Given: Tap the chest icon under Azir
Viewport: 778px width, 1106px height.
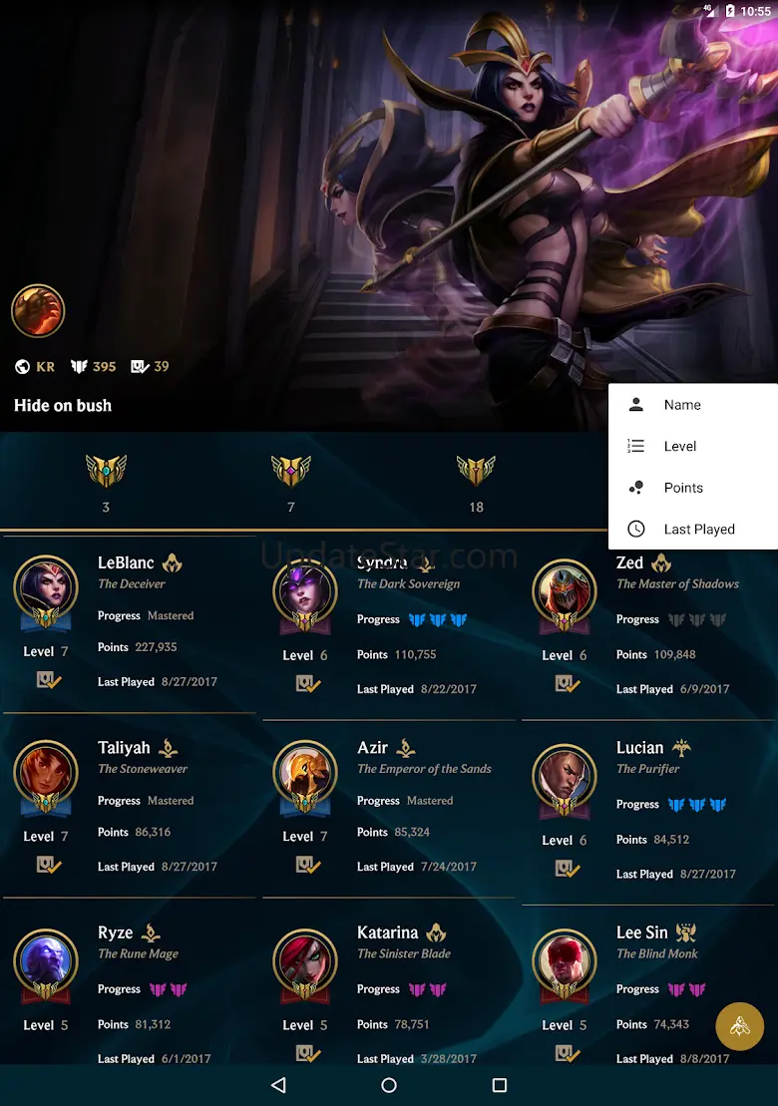Looking at the screenshot, I should coord(308,865).
